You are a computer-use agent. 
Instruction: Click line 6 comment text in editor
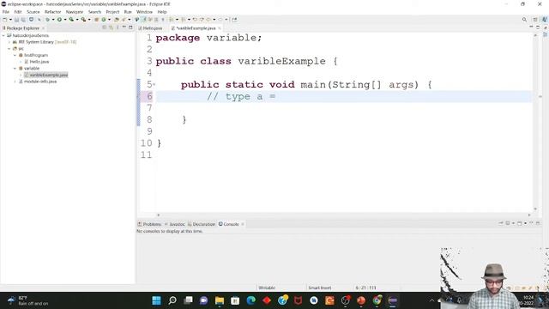[241, 96]
